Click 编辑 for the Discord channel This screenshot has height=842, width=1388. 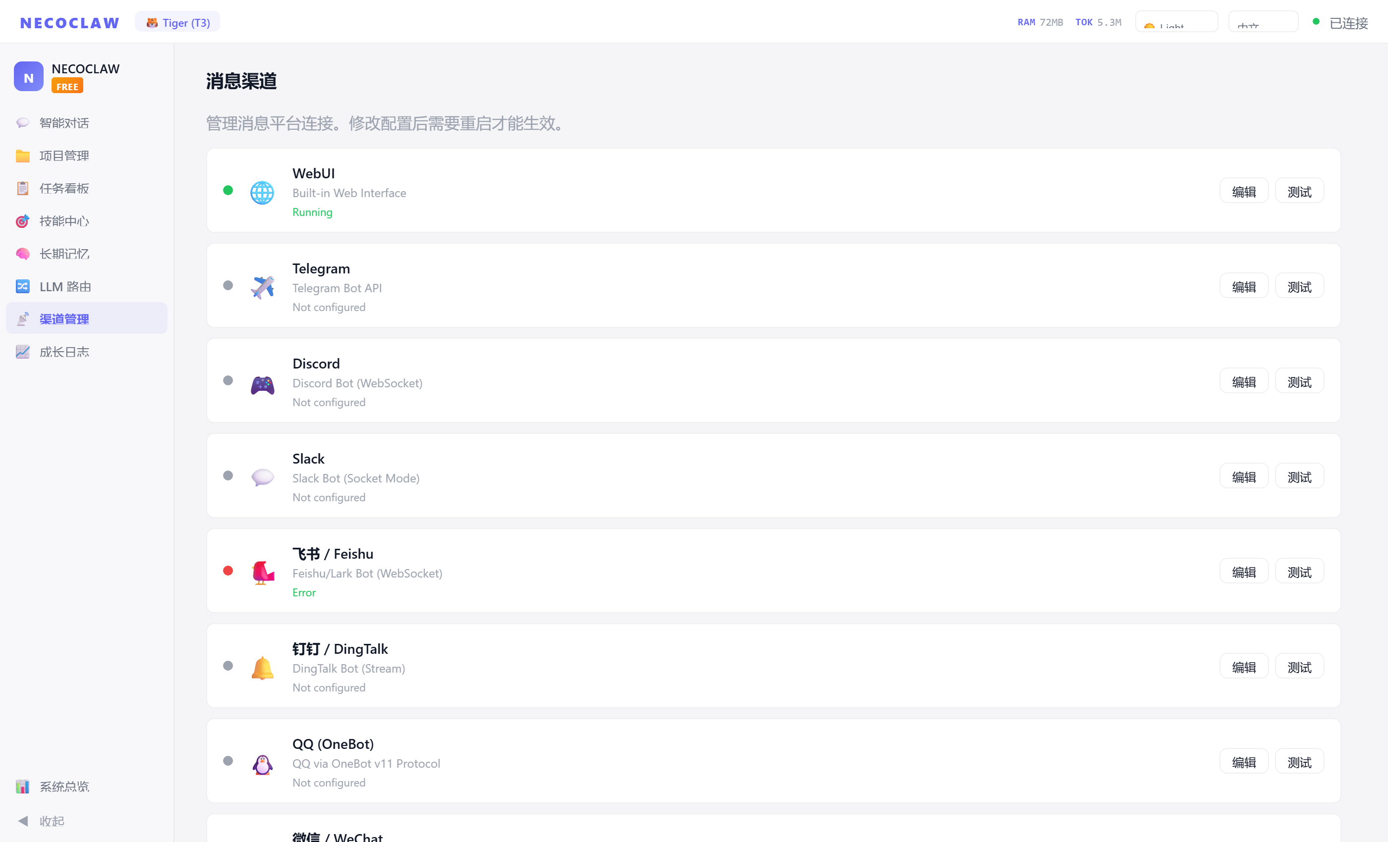1243,381
